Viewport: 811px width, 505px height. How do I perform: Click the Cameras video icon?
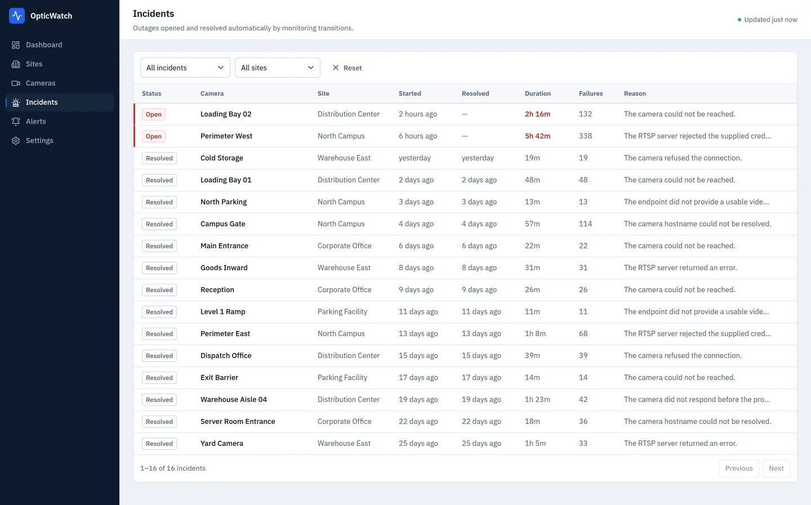tap(16, 83)
